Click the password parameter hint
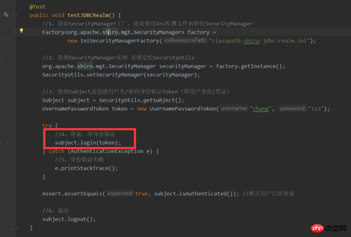 click(x=293, y=108)
